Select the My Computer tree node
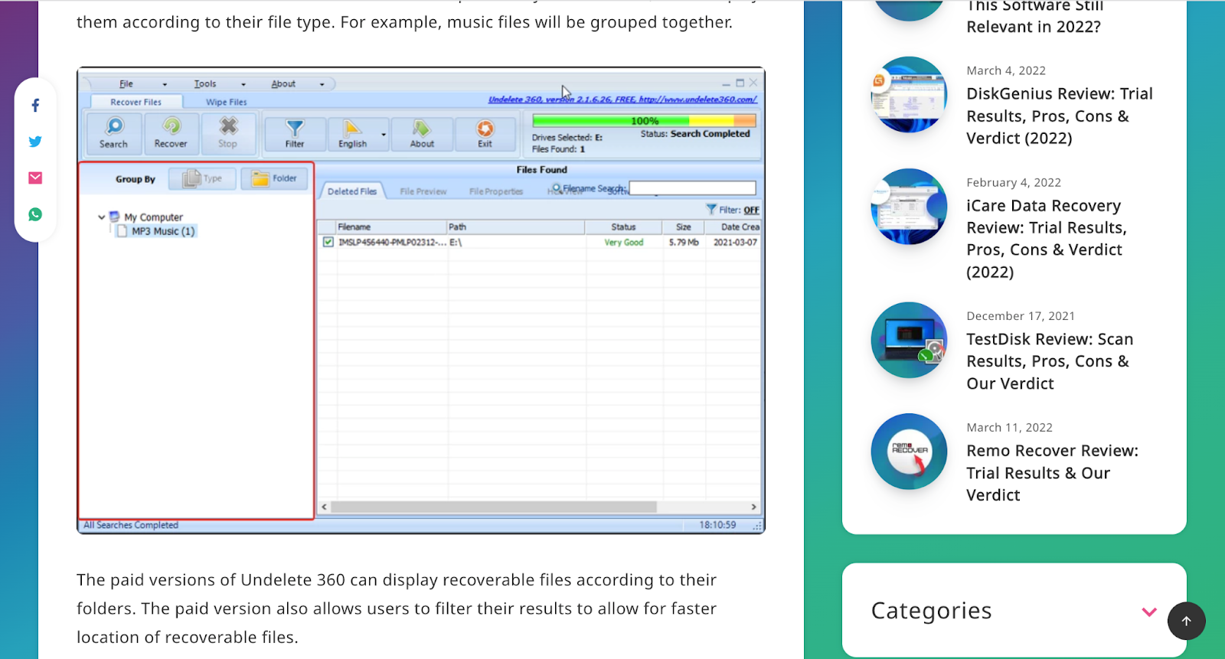The width and height of the screenshot is (1225, 659). coord(153,217)
